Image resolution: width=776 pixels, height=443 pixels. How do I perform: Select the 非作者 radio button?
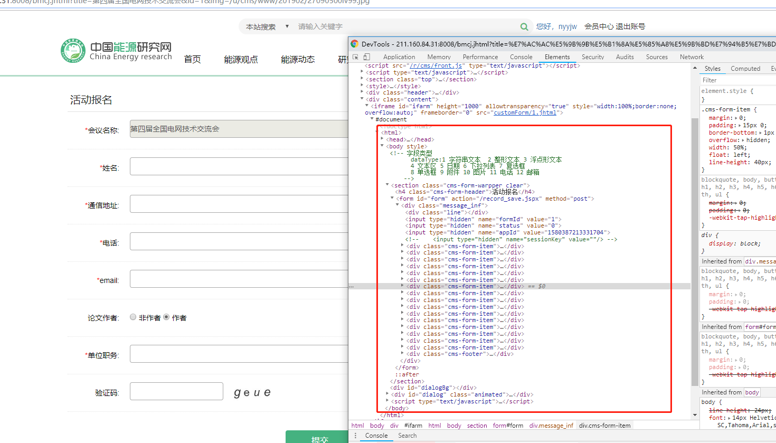(x=133, y=317)
